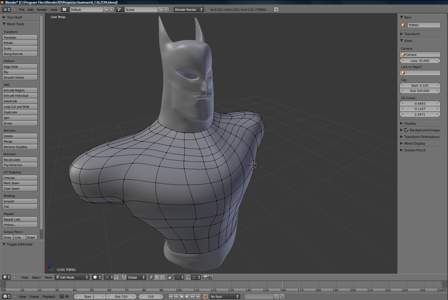The image size is (448, 300).
Task: Click the Lens 35.000 slider field
Action: tap(420, 61)
